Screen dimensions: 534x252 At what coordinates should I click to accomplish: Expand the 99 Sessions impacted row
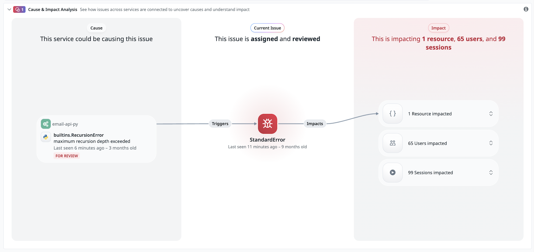click(x=491, y=172)
